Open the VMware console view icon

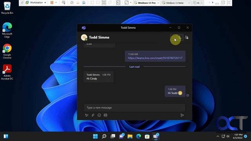point(118,3)
